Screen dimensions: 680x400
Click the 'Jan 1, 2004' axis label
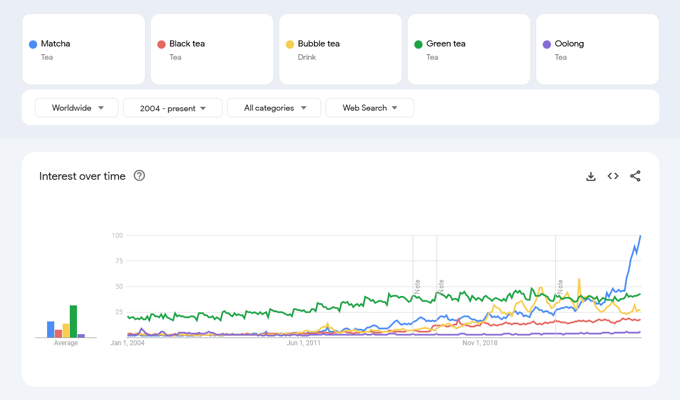coord(127,343)
